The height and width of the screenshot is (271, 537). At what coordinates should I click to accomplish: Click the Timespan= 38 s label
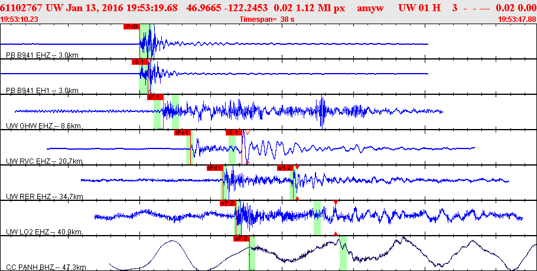point(267,19)
